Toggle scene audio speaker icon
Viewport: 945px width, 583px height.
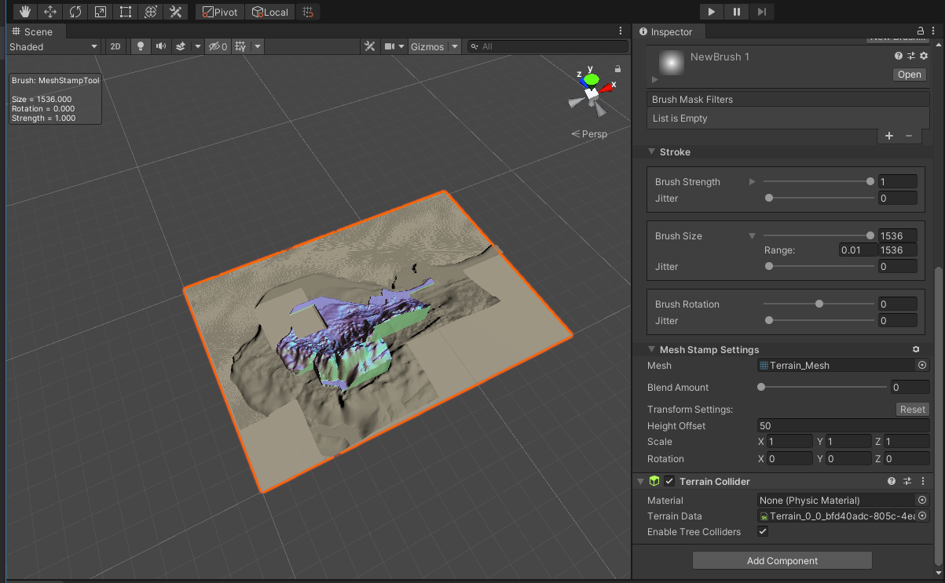tap(161, 46)
